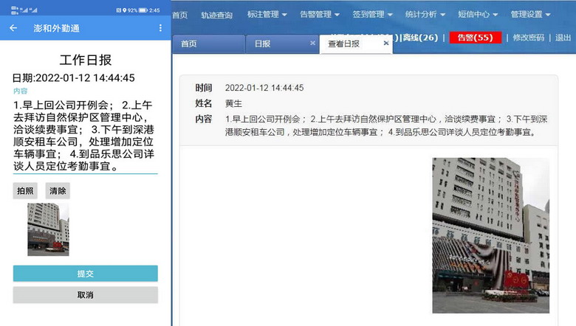Switch to the 首页 tab

point(189,44)
